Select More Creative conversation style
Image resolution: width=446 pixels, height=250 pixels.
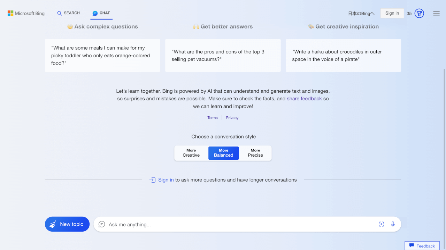coord(191,153)
